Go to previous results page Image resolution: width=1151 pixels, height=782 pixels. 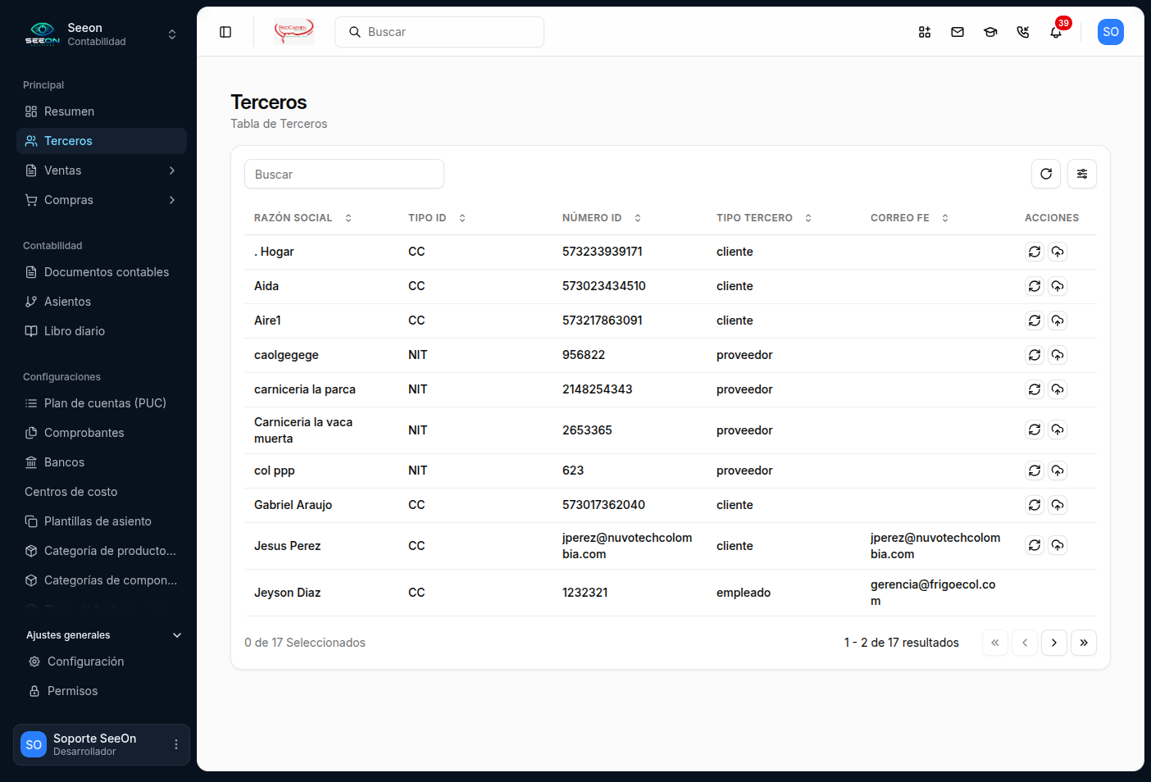point(1025,643)
